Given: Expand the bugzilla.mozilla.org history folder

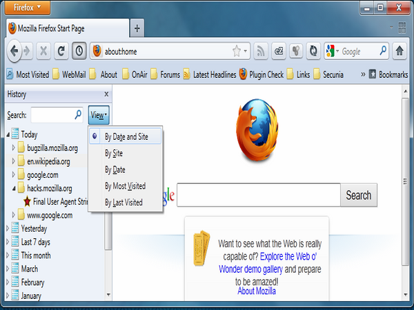Looking at the screenshot, I should tap(13, 148).
